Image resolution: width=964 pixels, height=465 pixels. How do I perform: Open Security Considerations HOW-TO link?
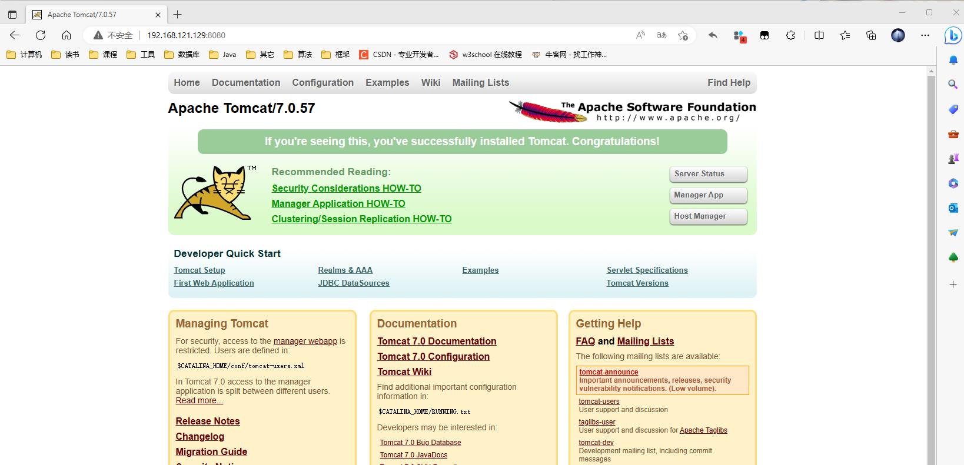(x=346, y=188)
